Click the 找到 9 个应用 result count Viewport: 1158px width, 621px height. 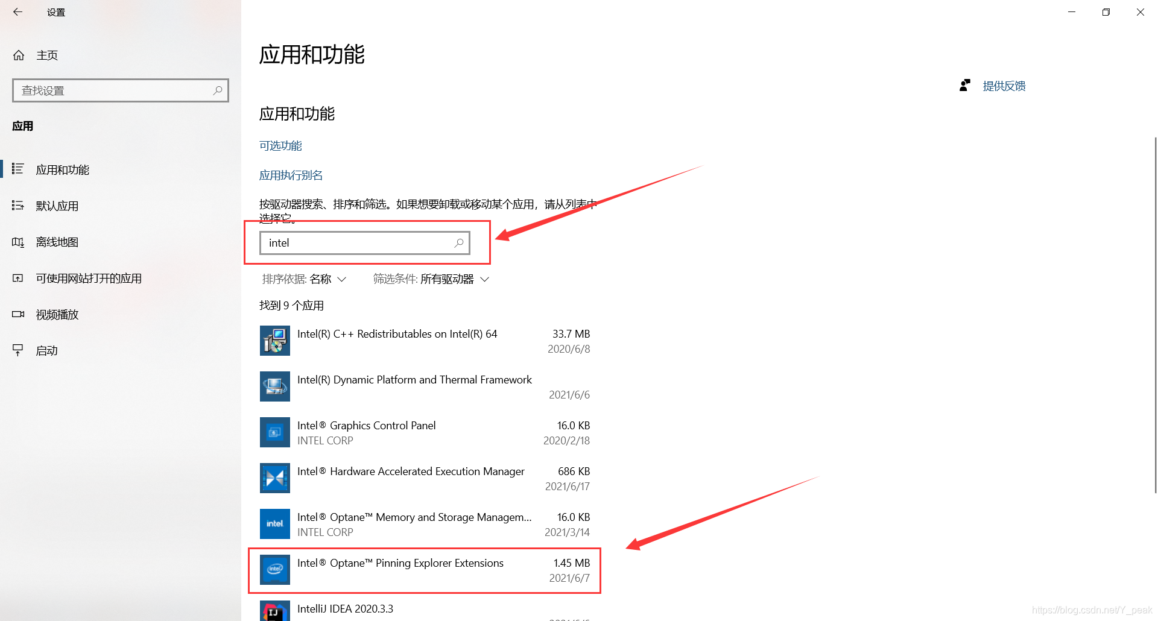point(291,306)
